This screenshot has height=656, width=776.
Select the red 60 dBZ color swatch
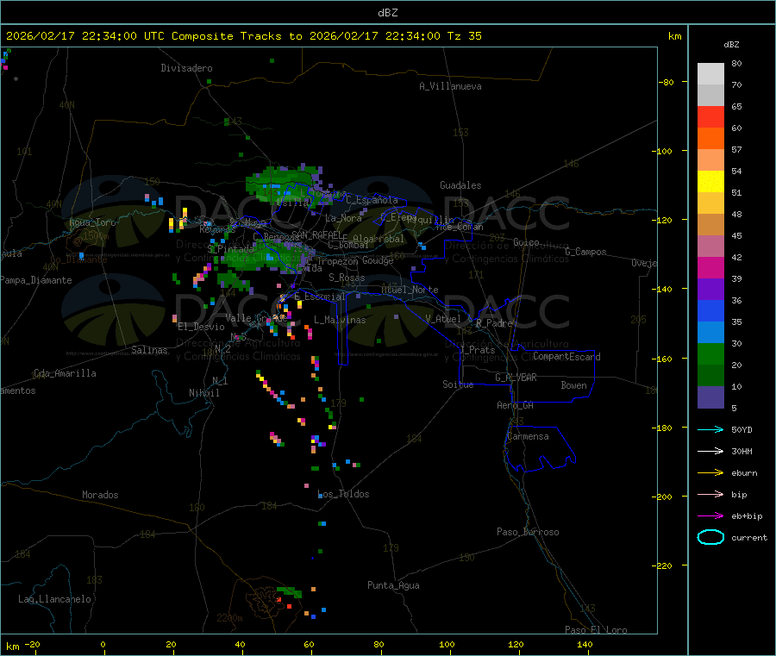[710, 116]
